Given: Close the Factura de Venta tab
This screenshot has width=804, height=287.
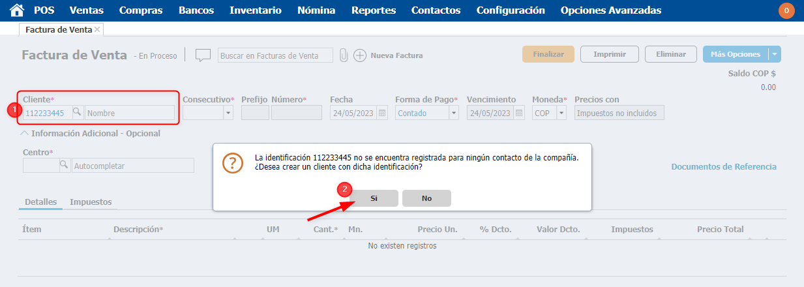Looking at the screenshot, I should (97, 30).
